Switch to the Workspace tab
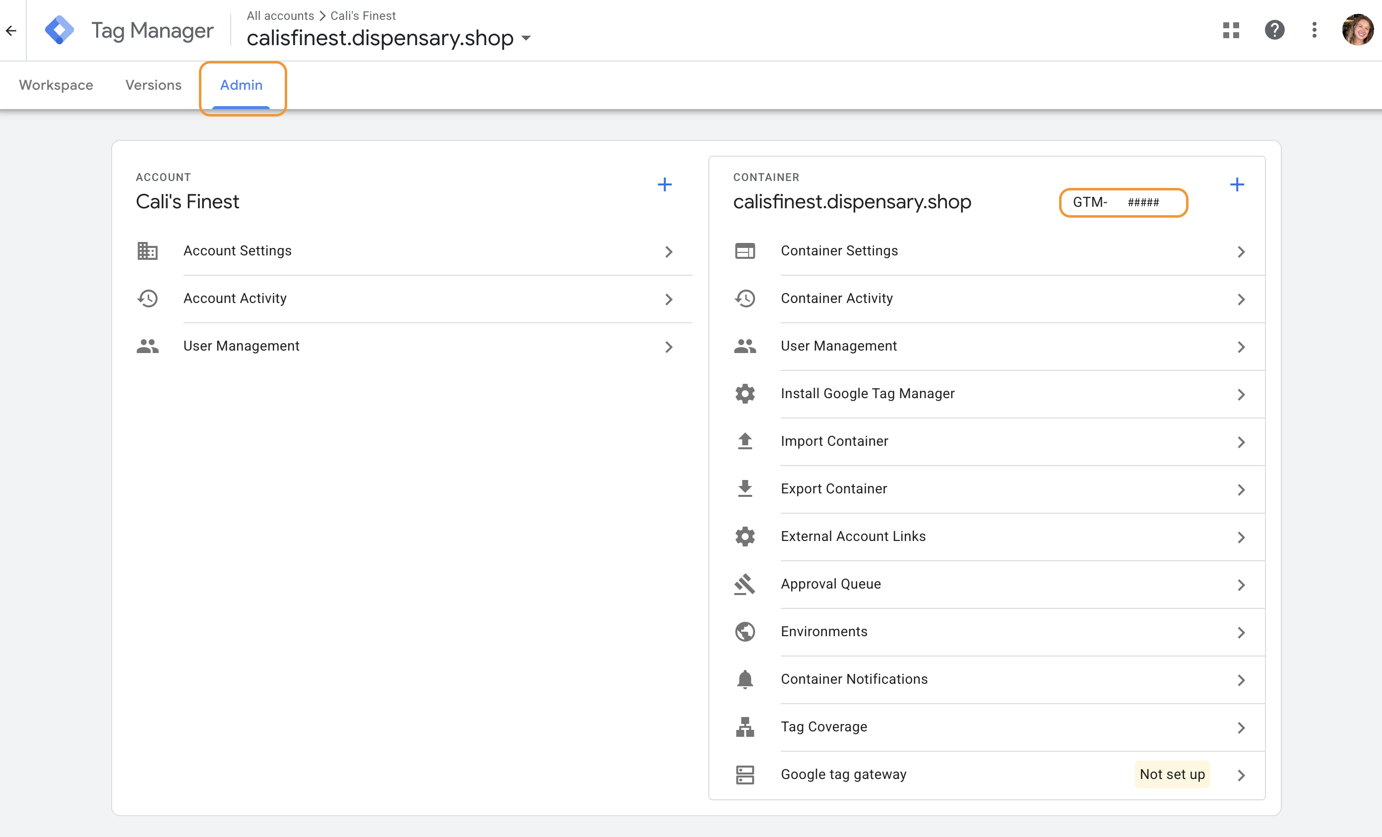 [56, 85]
